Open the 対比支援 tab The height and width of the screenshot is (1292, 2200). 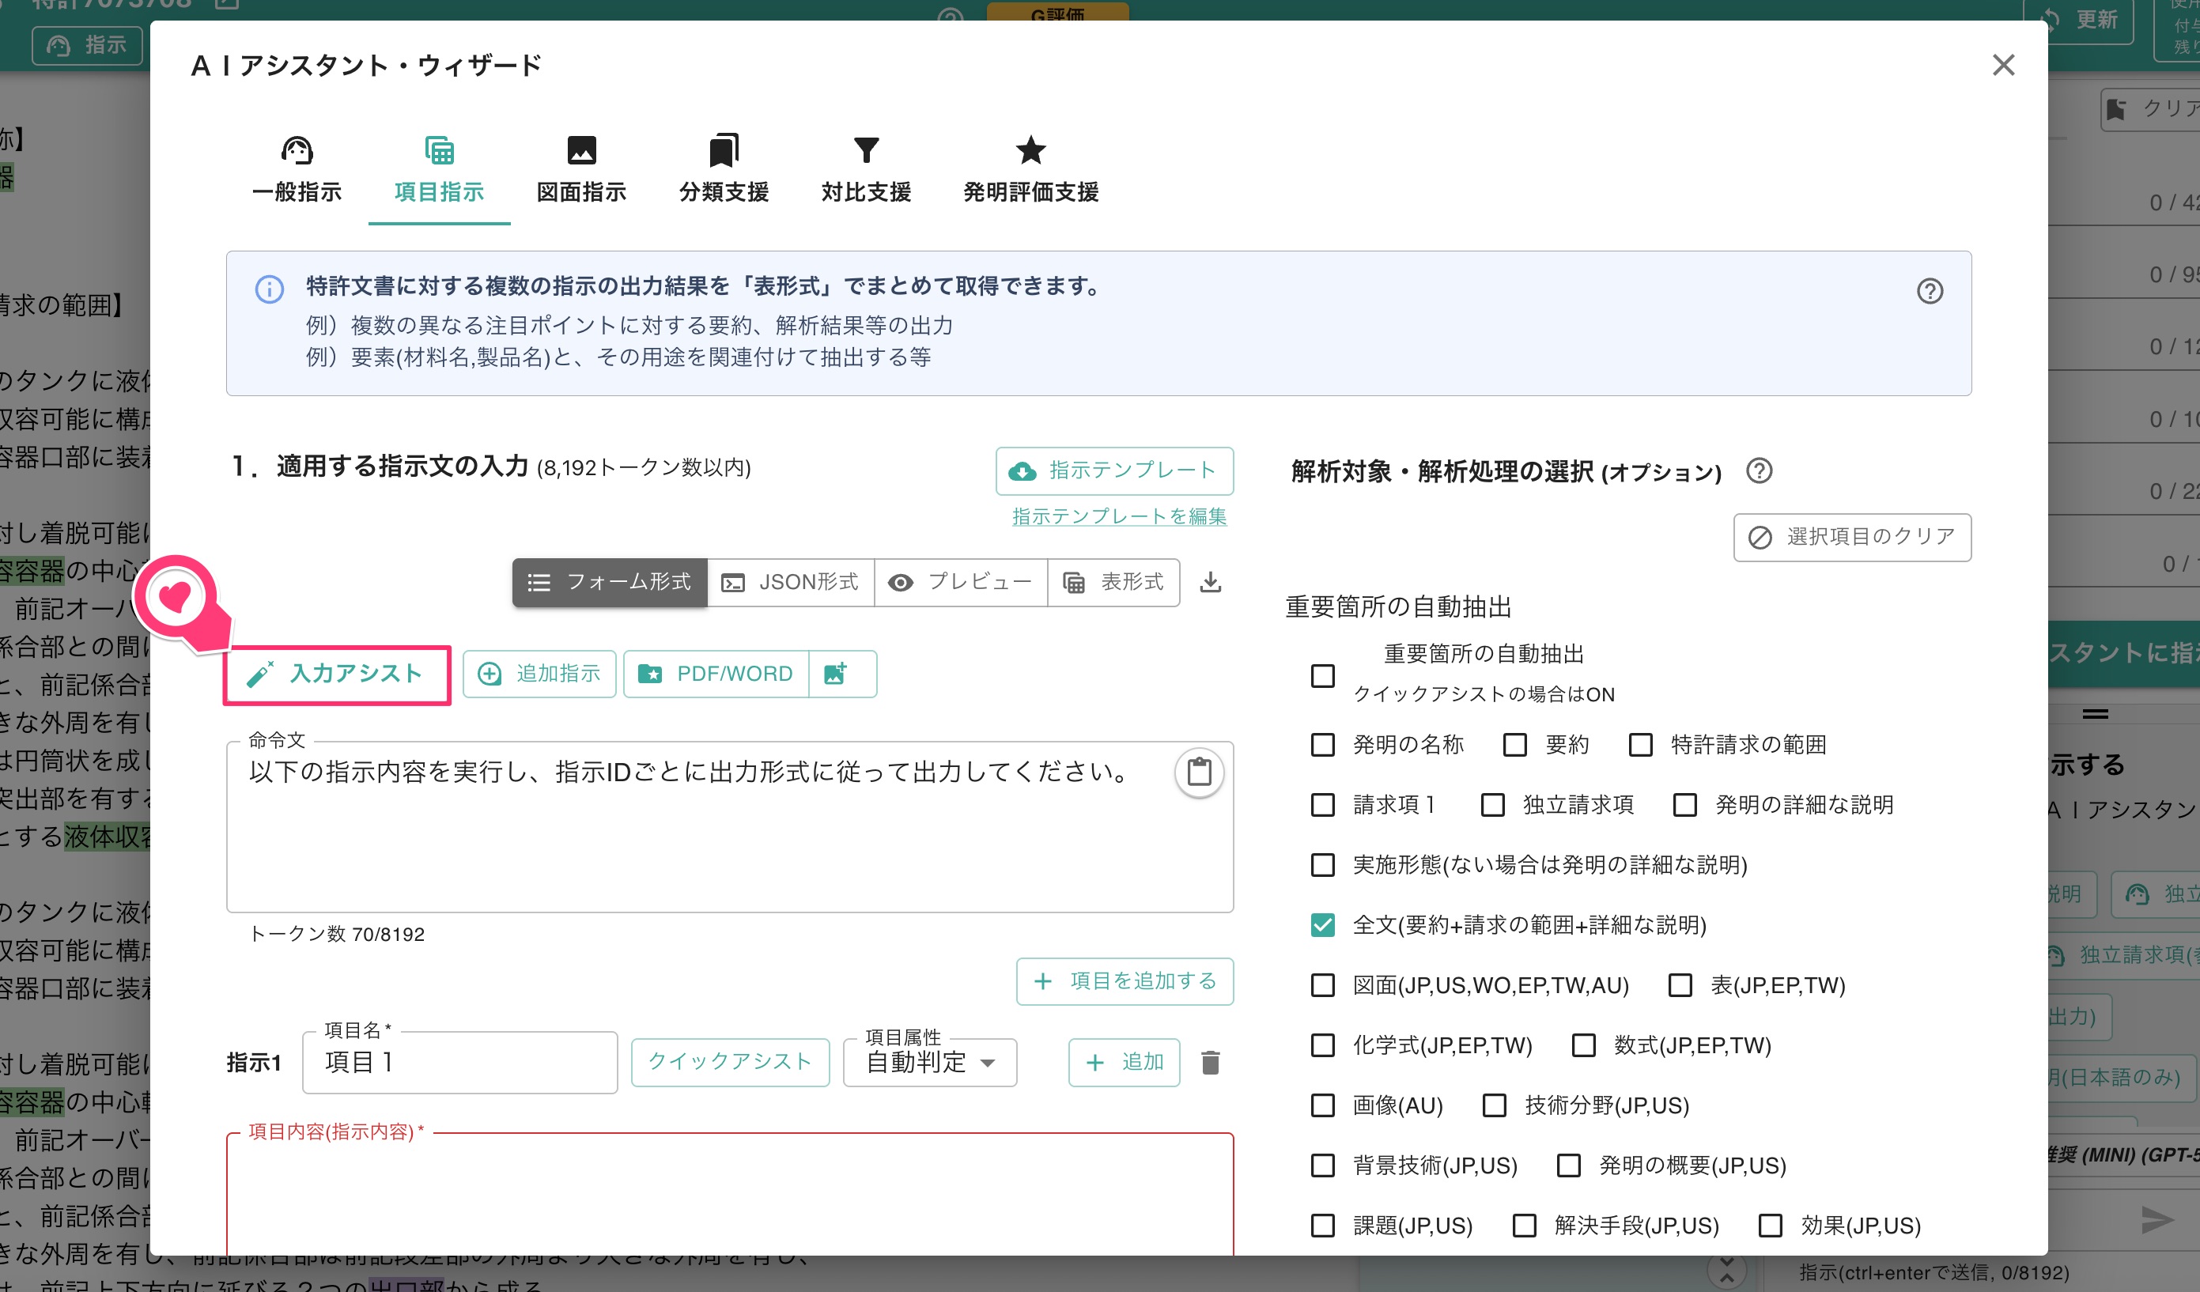[x=866, y=171]
